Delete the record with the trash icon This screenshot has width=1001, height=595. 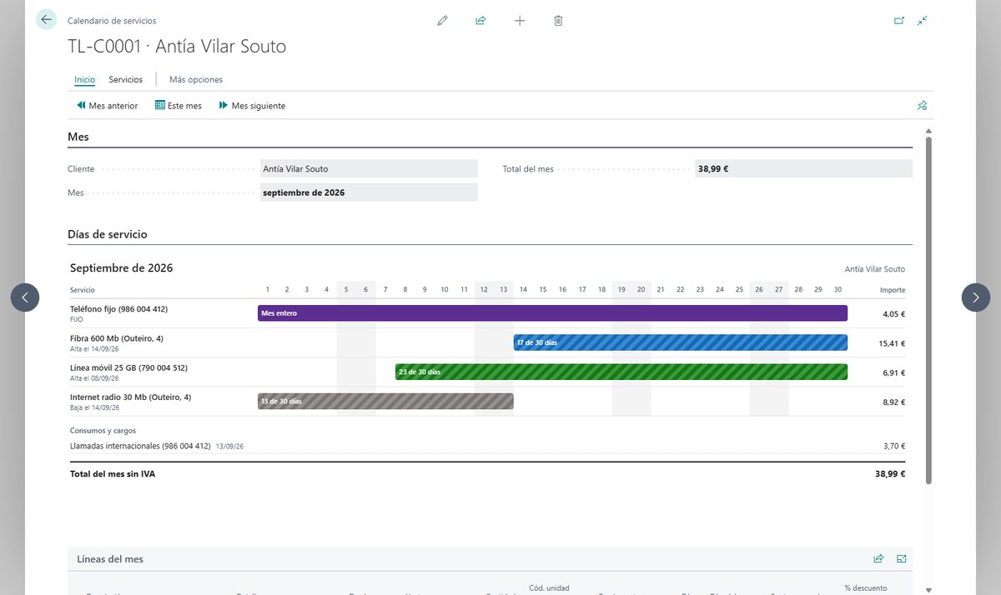[558, 21]
